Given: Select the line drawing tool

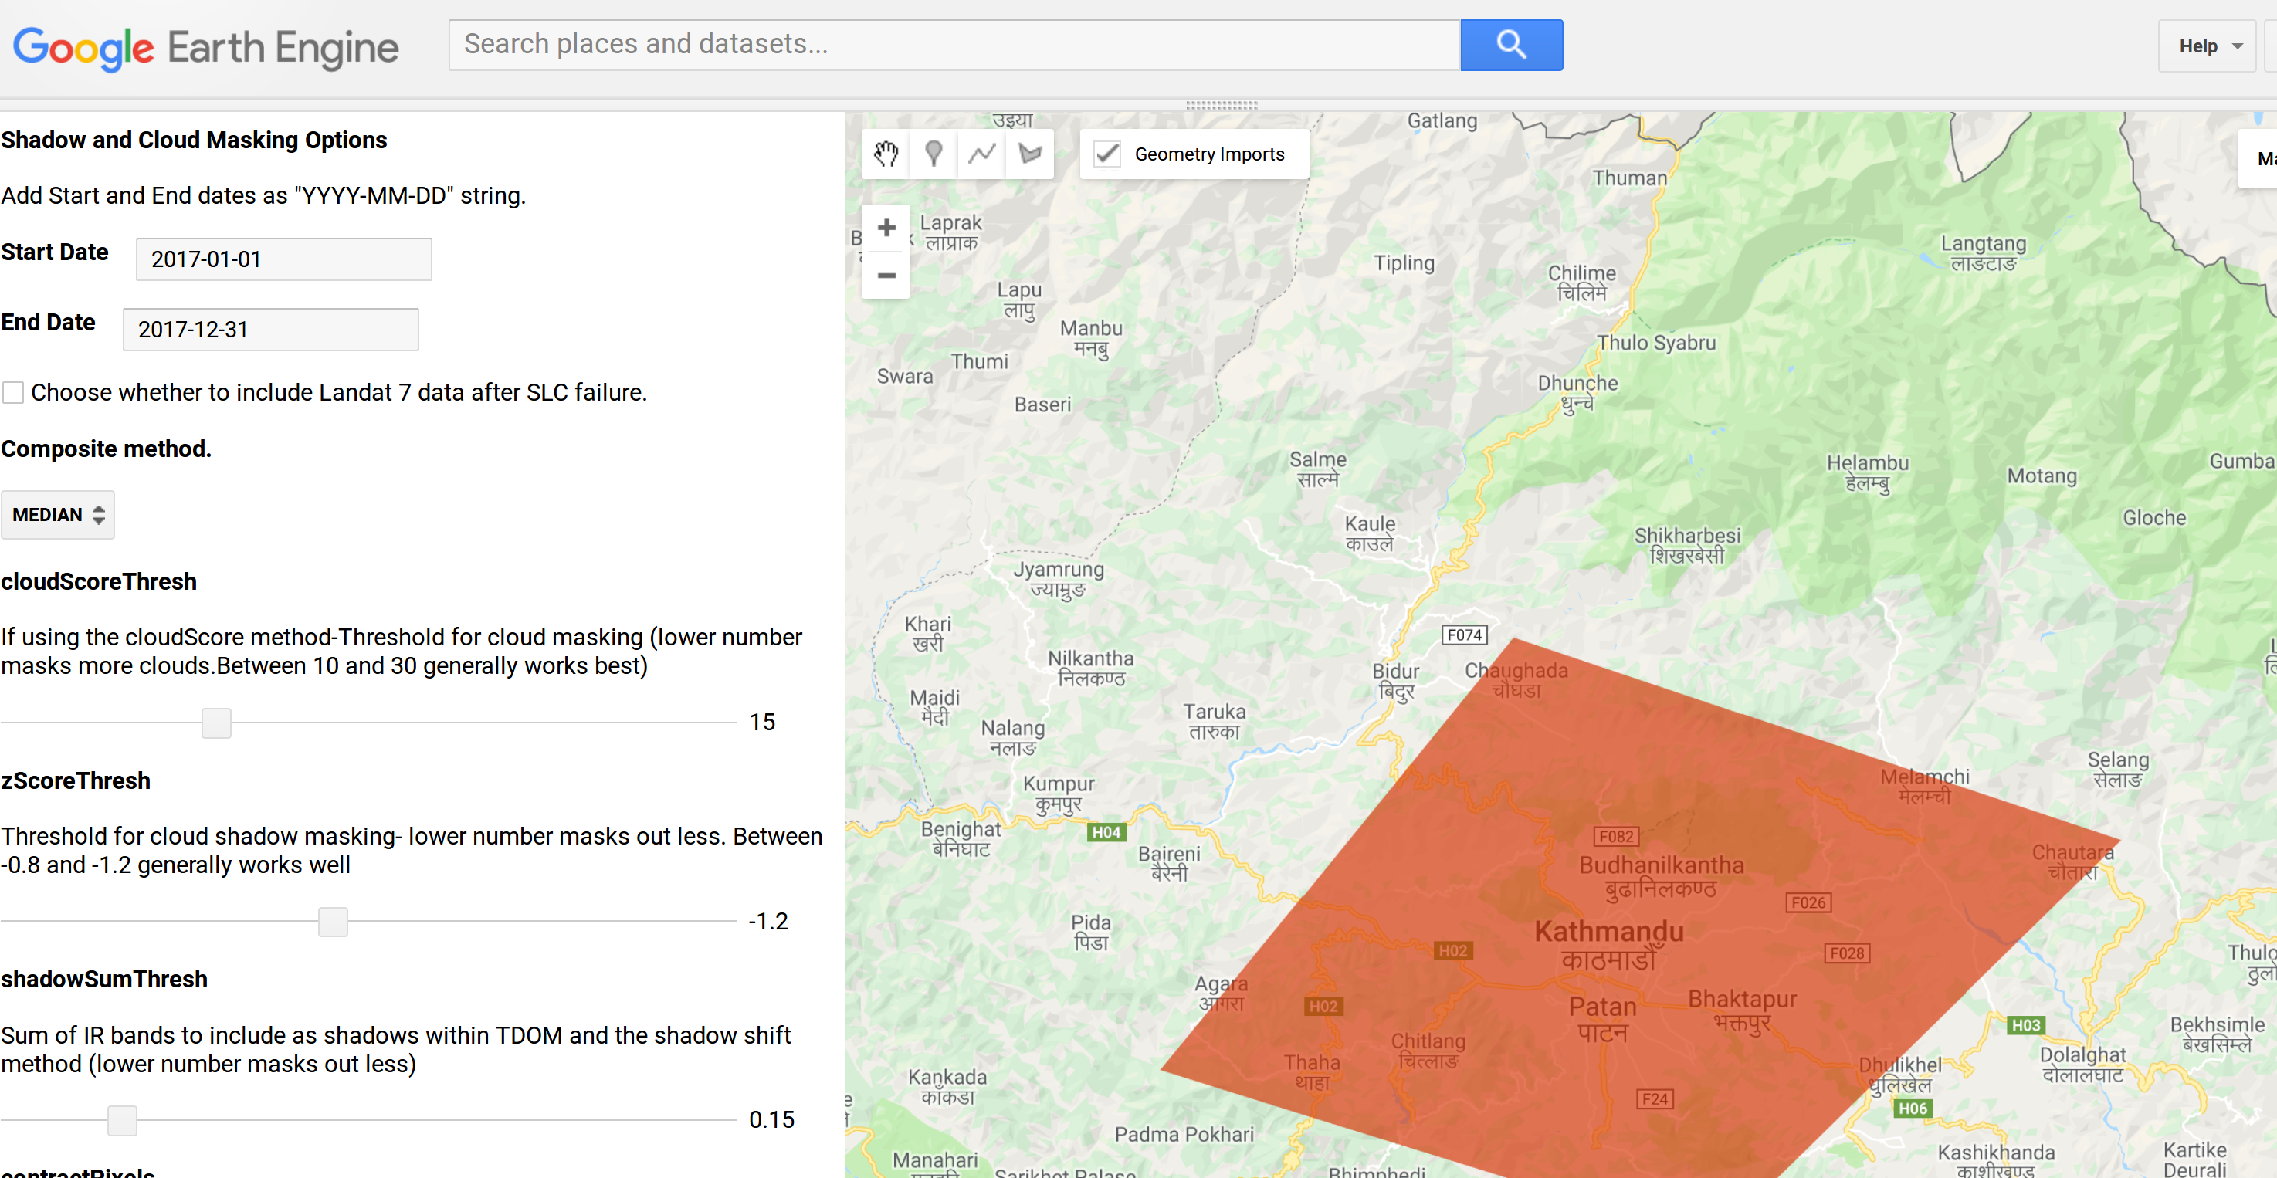Looking at the screenshot, I should [982, 154].
